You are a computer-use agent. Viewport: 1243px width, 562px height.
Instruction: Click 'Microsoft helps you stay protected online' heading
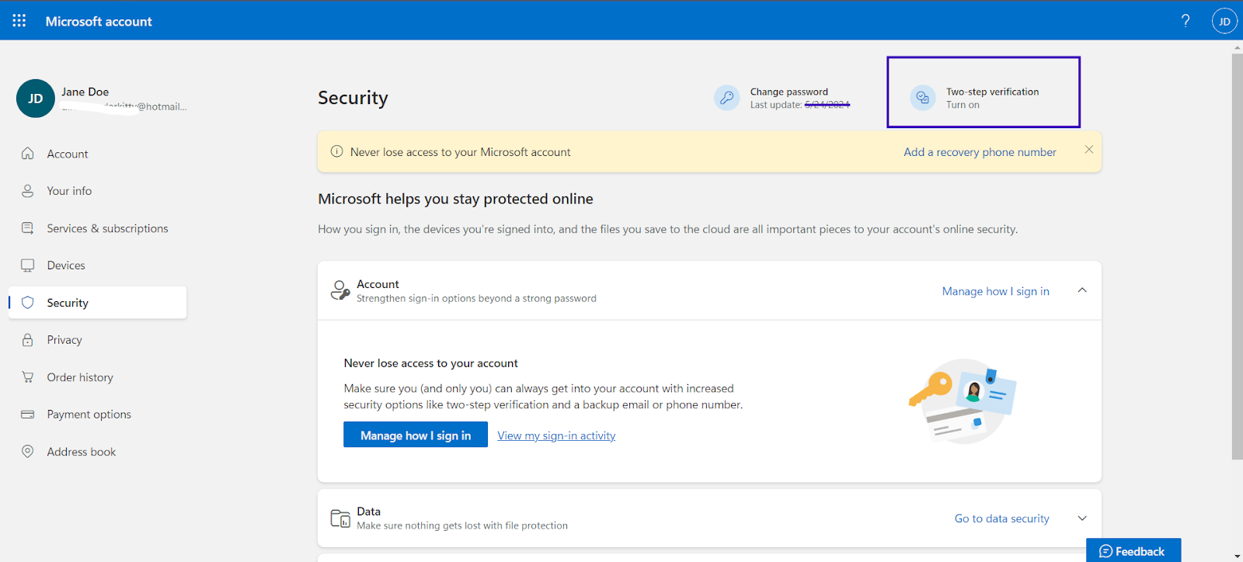(455, 199)
